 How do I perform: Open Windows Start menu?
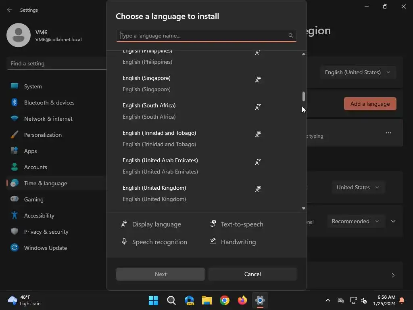[x=153, y=300]
